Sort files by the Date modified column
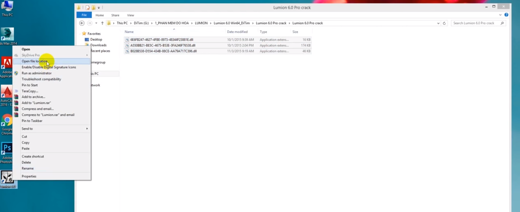Viewport: 520px width, 212px height. pos(237,32)
